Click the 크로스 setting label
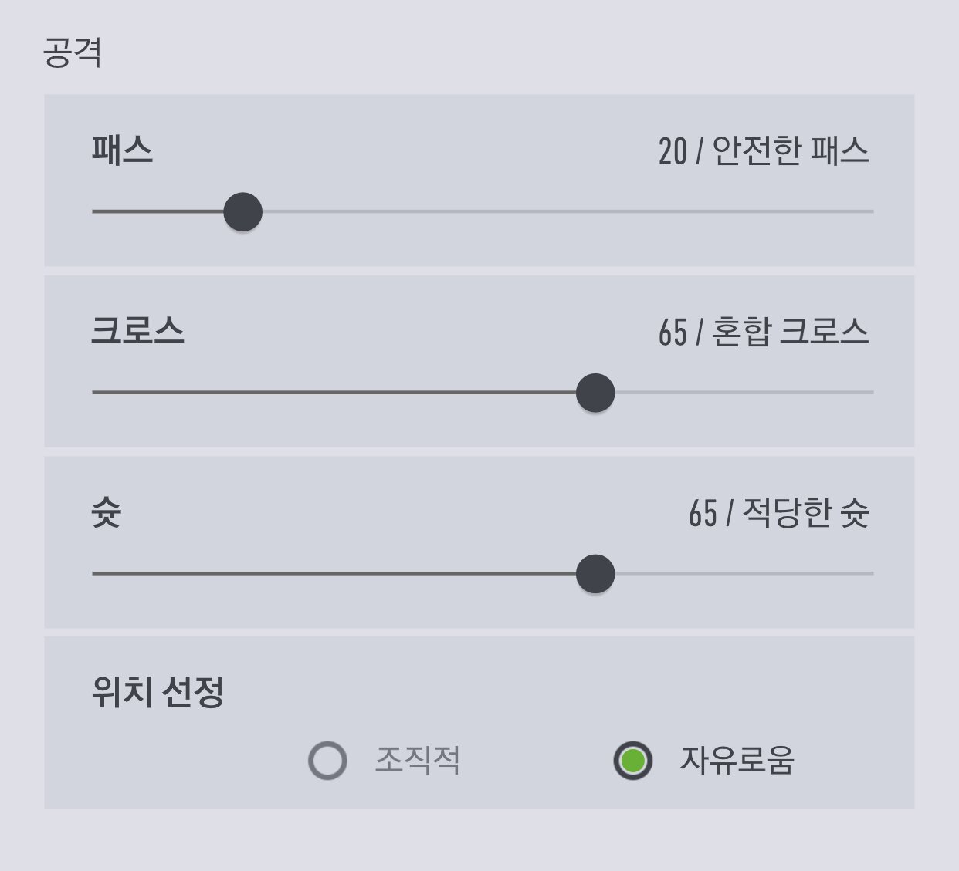959x871 pixels. (x=137, y=331)
